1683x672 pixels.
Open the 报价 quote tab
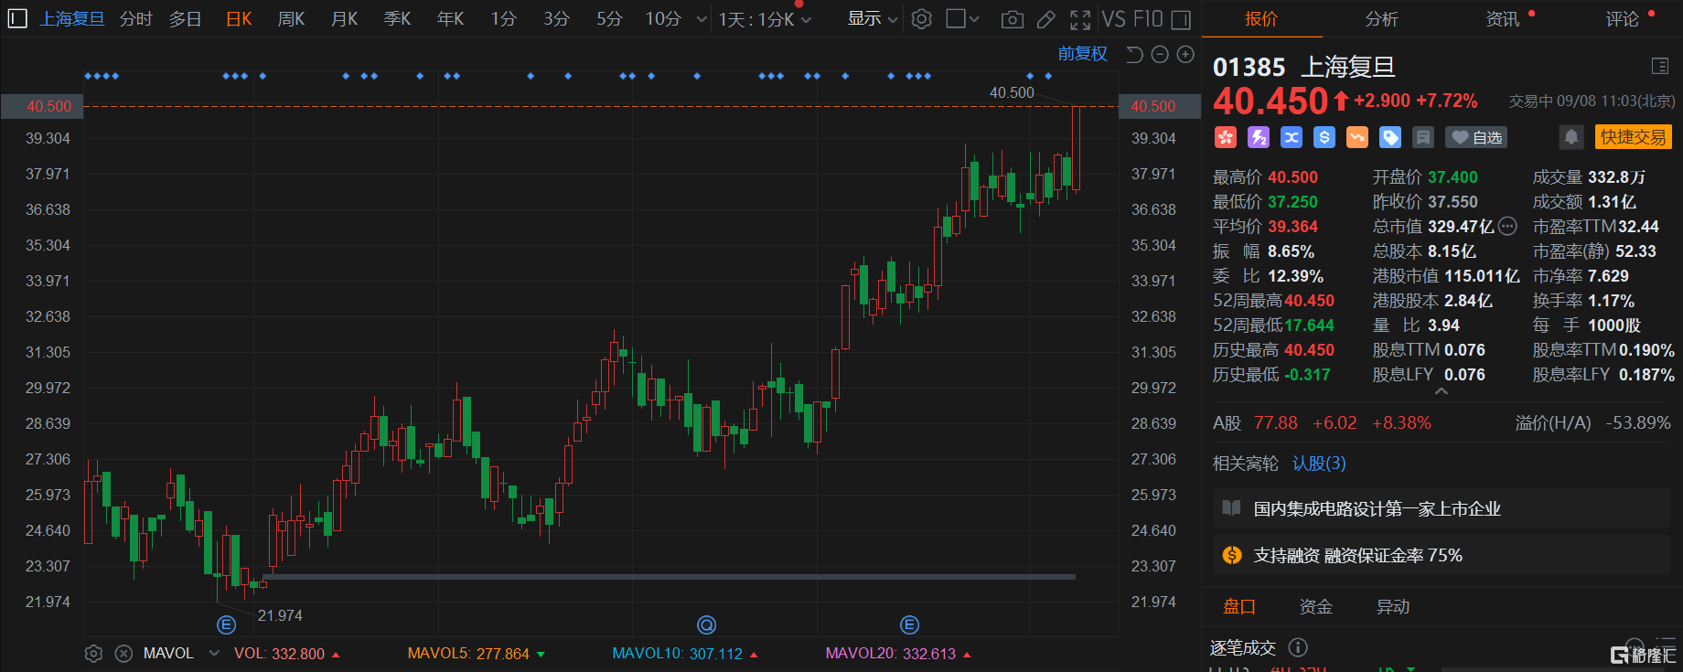click(x=1261, y=19)
